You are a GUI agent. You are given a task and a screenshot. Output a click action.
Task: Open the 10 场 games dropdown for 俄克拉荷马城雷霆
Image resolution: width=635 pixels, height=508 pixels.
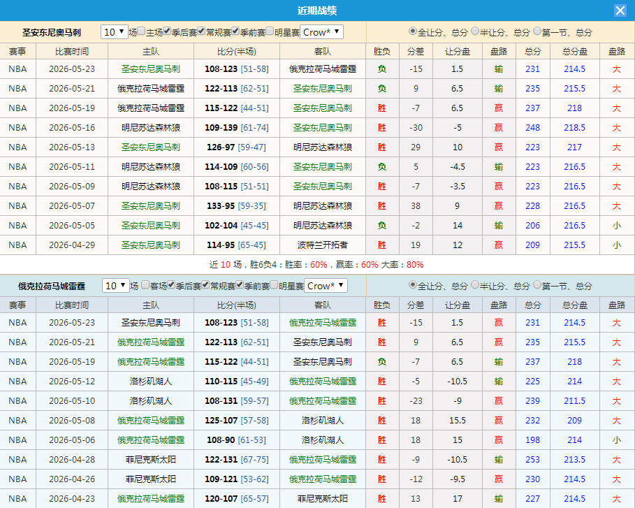click(116, 286)
